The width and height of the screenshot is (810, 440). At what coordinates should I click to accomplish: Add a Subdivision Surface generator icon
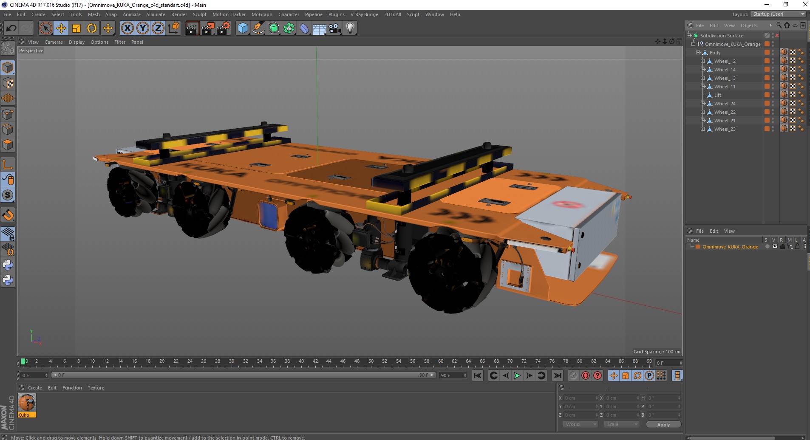(x=274, y=28)
